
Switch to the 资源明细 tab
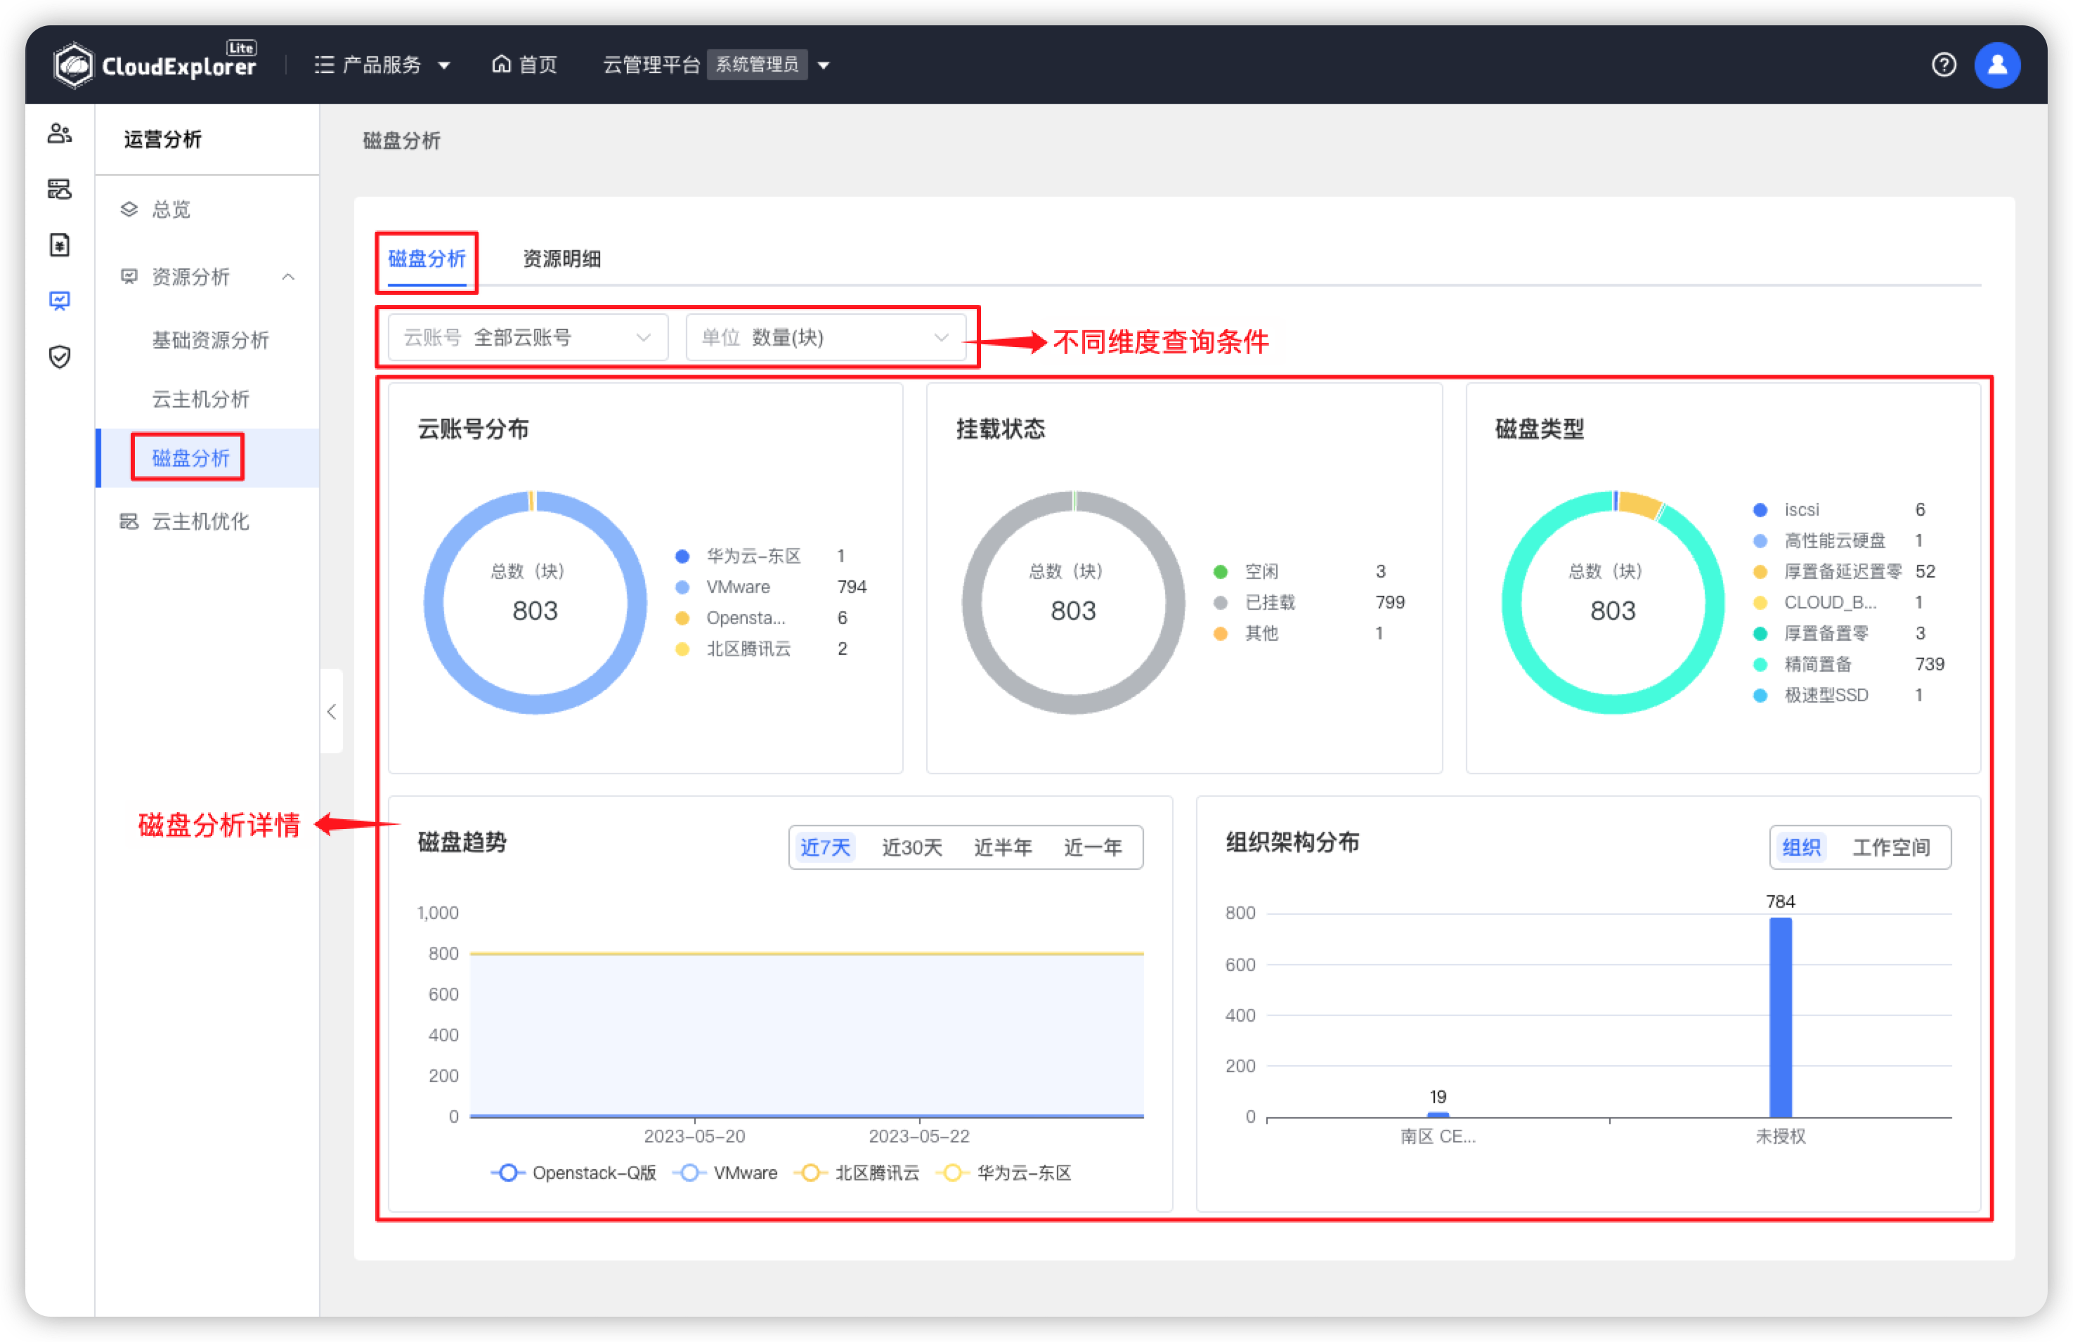561,259
